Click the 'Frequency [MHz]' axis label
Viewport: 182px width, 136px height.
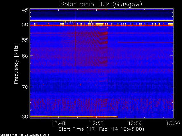[16, 63]
